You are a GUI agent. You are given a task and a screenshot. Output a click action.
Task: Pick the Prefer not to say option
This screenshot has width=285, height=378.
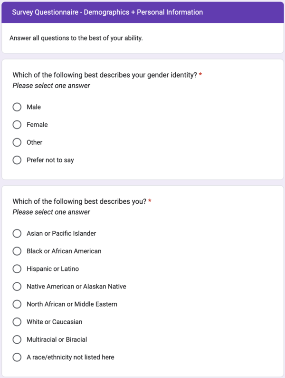coord(17,160)
